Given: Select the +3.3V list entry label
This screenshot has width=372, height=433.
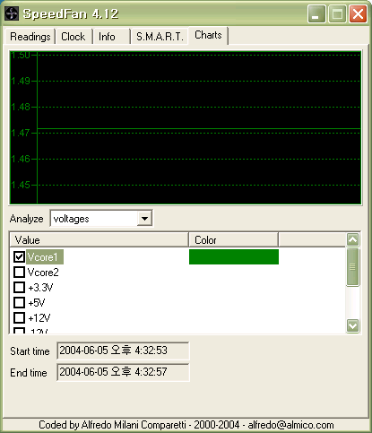Looking at the screenshot, I should pos(40,288).
